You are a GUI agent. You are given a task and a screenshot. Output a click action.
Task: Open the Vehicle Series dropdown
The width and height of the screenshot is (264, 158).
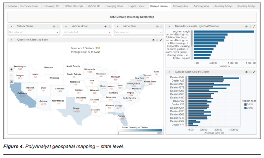(34, 32)
